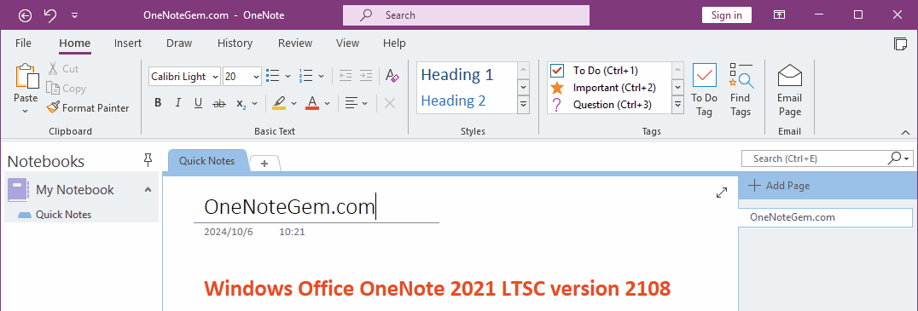Screen dimensions: 918x311
Task: Click the Sign in button
Action: [727, 15]
